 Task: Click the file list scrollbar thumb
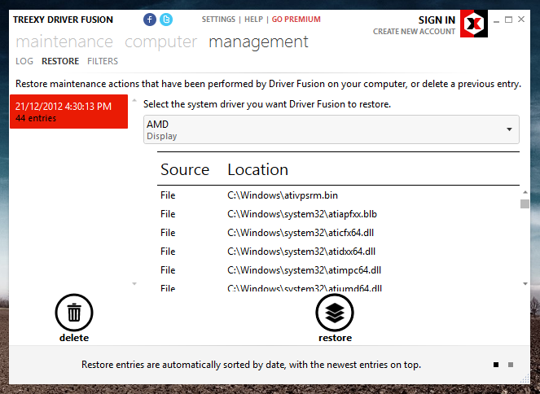[525, 204]
